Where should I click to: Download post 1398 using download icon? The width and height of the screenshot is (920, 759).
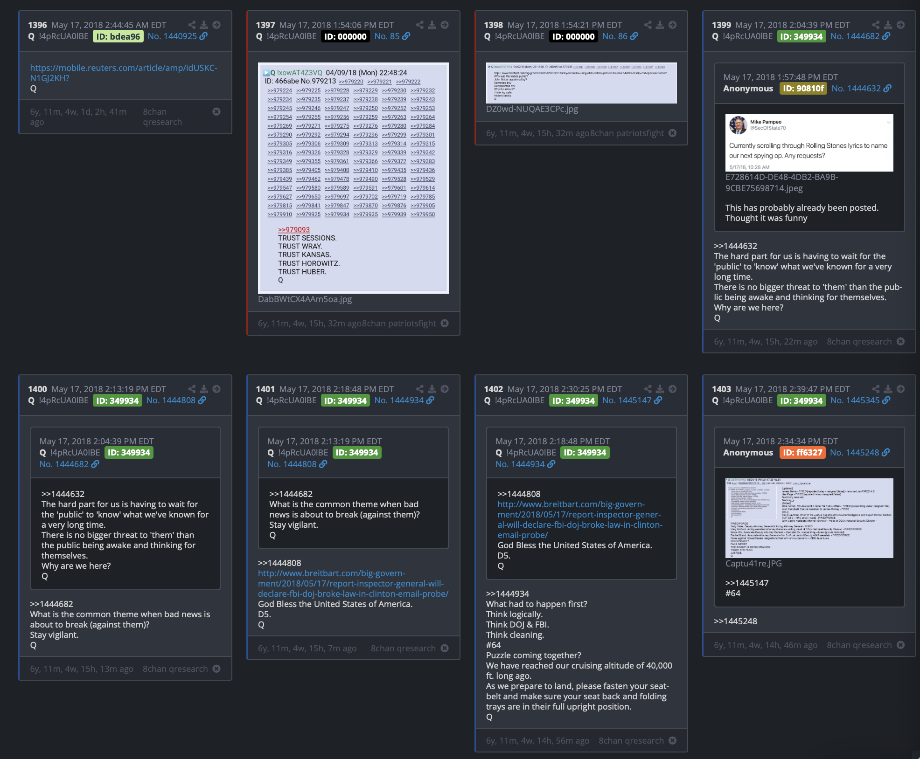(660, 25)
